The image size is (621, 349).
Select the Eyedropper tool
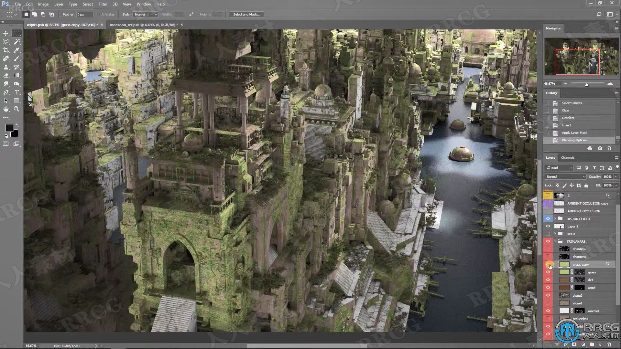pos(16,50)
